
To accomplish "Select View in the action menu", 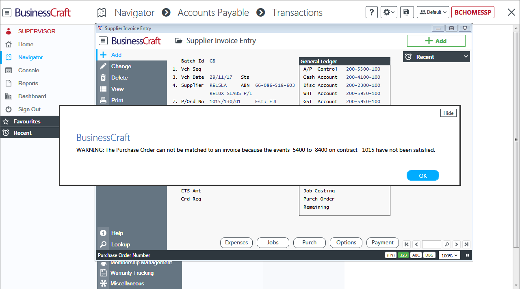I will point(132,89).
